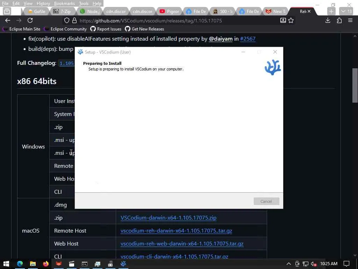This screenshot has width=358, height=269.
Task: Open the History menu
Action: tap(43, 4)
